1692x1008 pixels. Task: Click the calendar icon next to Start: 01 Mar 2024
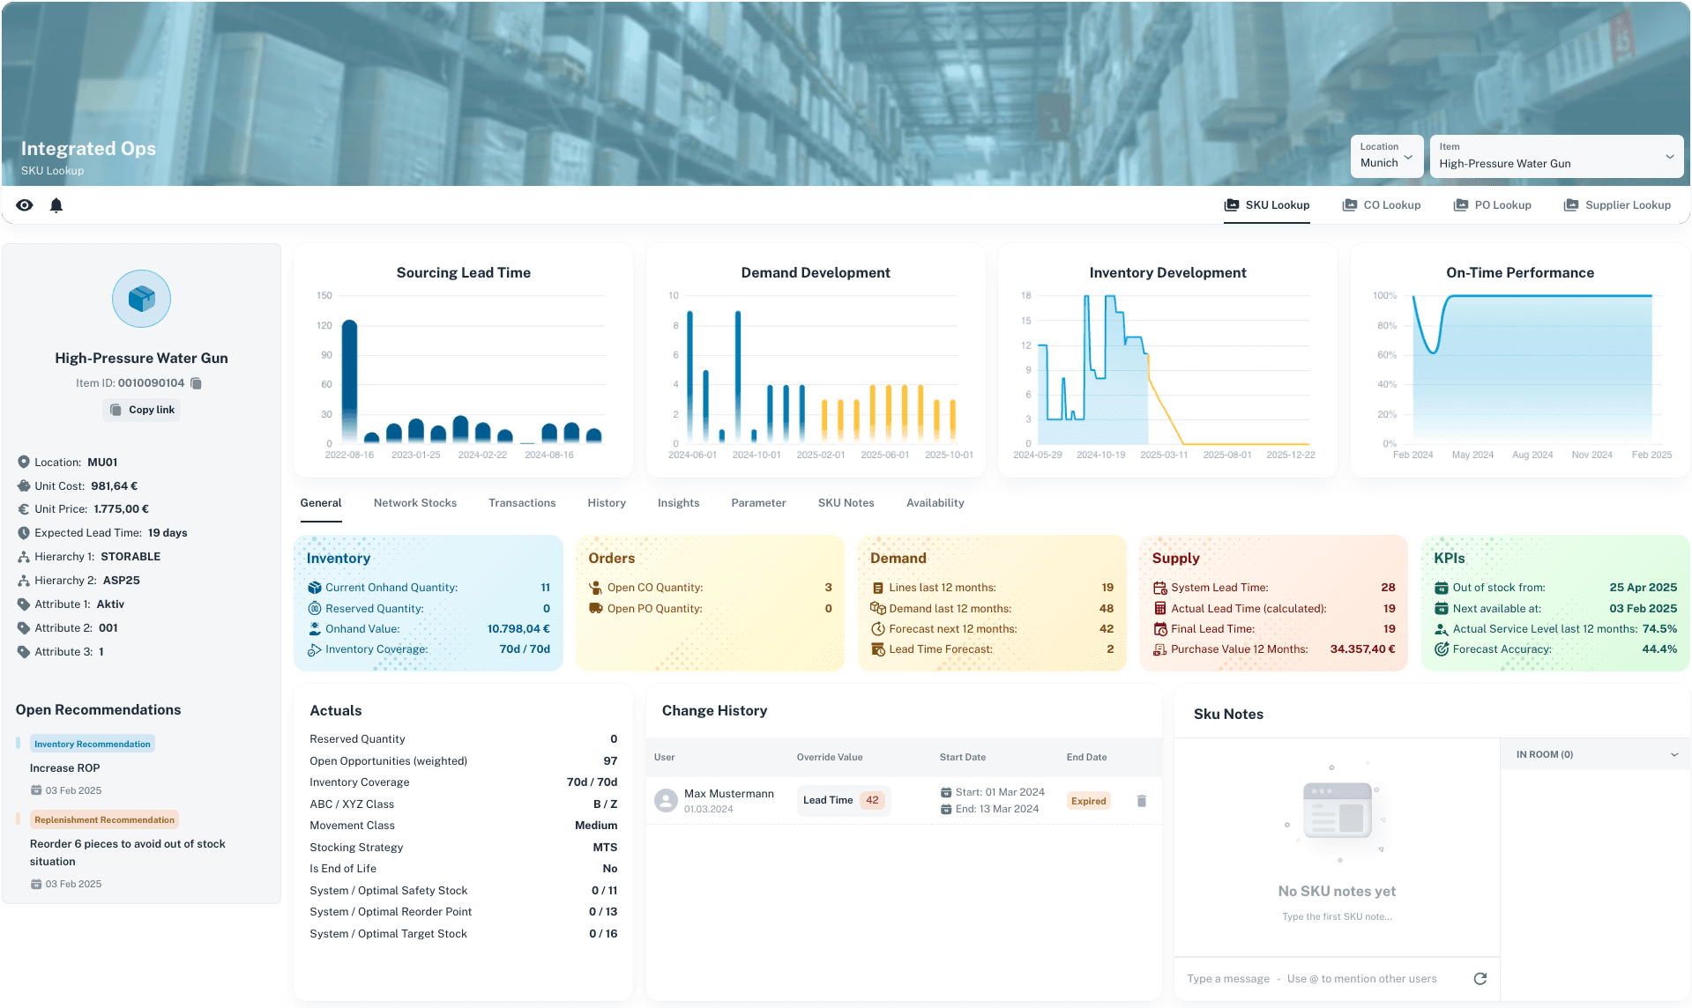pos(947,792)
